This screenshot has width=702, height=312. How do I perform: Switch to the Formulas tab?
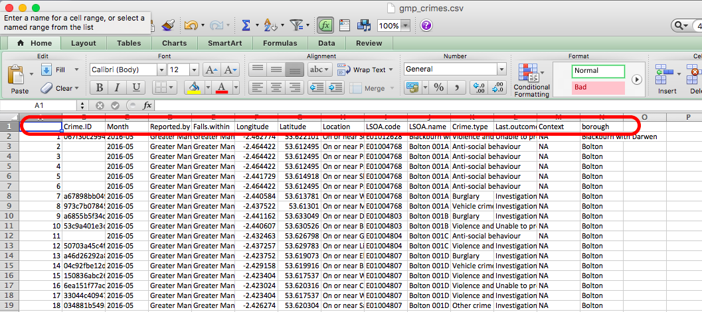(280, 43)
